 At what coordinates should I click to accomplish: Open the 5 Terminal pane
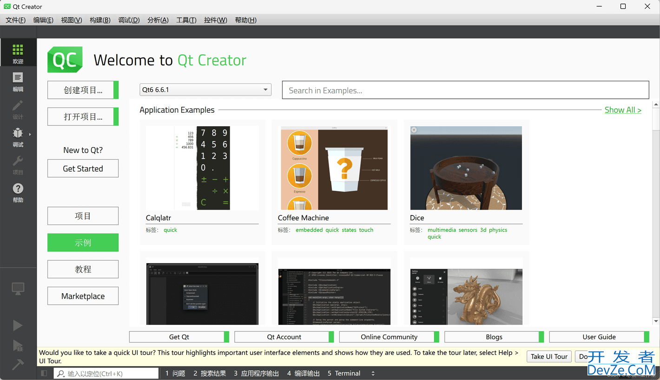tap(344, 374)
